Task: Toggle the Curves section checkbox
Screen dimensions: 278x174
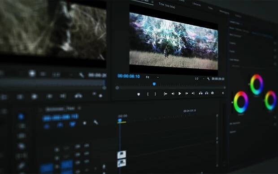Action: tap(275, 58)
